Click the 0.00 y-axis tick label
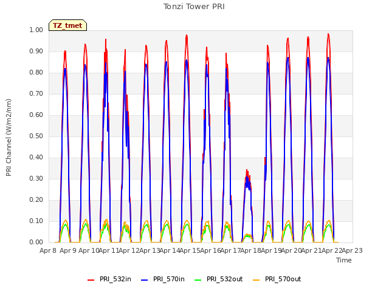389x291 pixels. click(36, 242)
